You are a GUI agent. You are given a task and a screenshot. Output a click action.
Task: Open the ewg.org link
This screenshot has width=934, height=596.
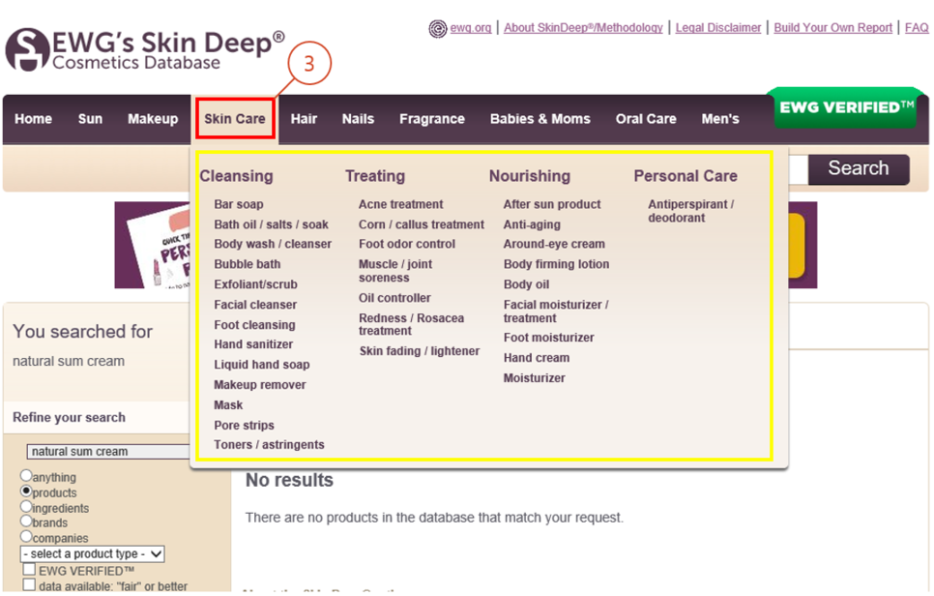(x=471, y=28)
